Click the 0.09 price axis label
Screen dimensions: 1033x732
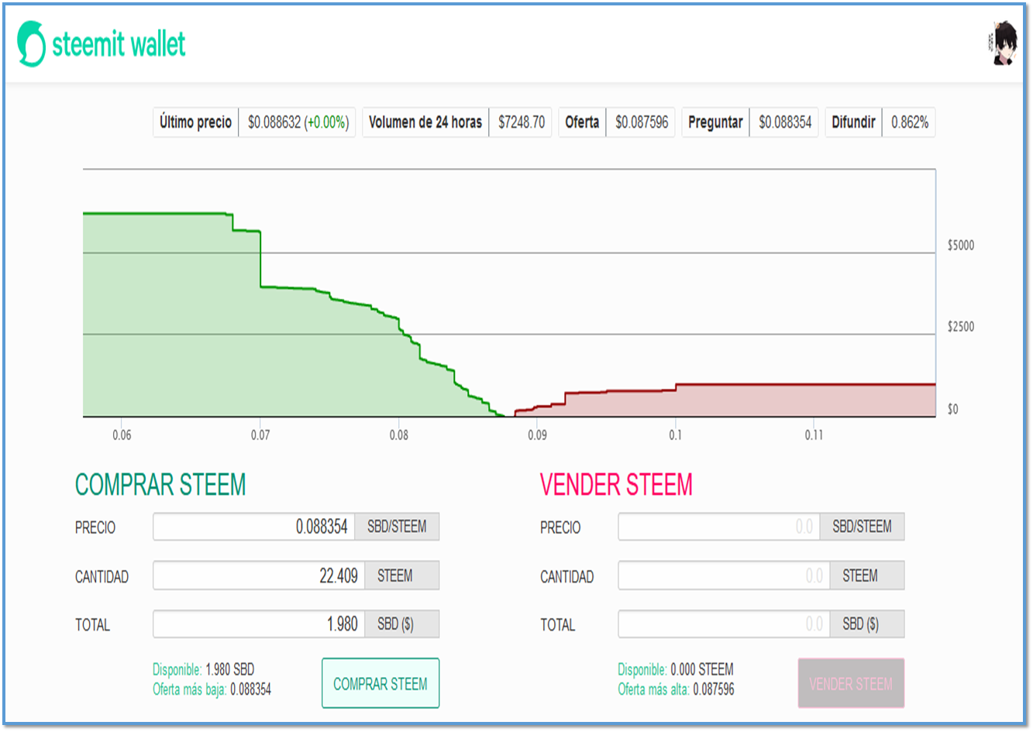pyautogui.click(x=537, y=435)
